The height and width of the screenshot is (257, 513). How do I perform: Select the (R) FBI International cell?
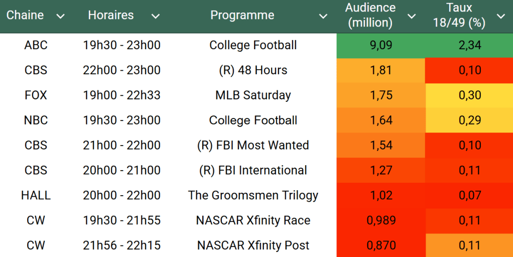tap(253, 170)
